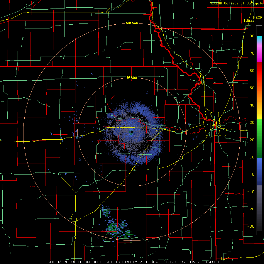This screenshot has width=264, height=264.
Task: Click the 50 NMI range ring label
Action: 132,78
